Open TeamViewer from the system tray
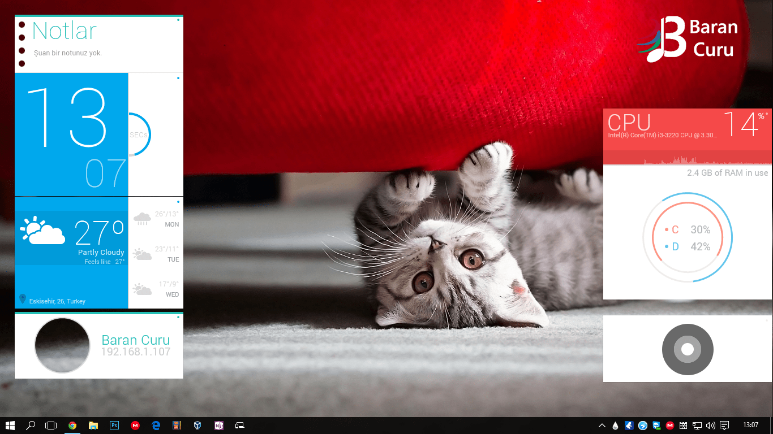The height and width of the screenshot is (434, 773). (x=656, y=425)
